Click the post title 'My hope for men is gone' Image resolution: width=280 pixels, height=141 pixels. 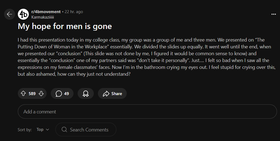click(65, 27)
